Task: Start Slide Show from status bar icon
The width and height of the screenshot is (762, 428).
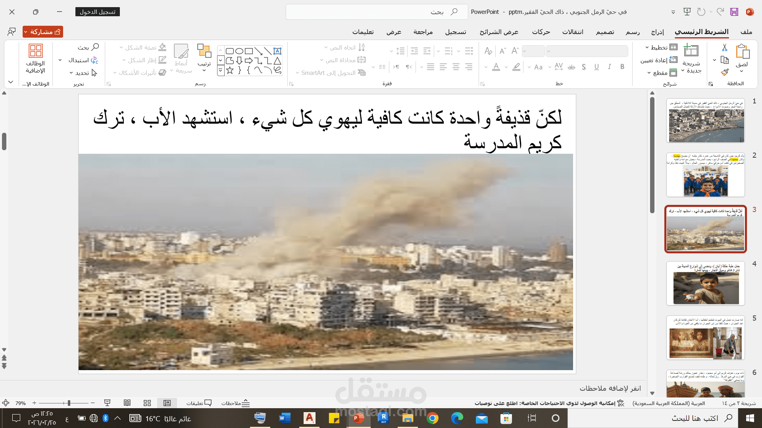Action: click(x=107, y=403)
